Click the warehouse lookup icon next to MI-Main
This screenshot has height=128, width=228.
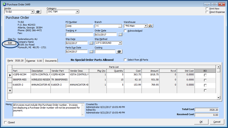(150, 26)
